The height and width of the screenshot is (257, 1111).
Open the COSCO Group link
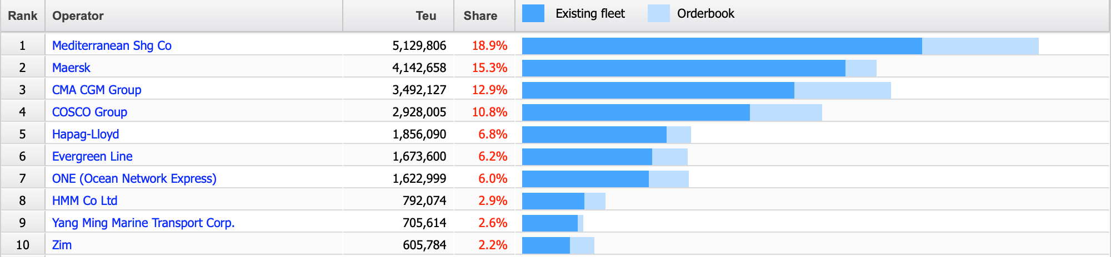tap(89, 112)
